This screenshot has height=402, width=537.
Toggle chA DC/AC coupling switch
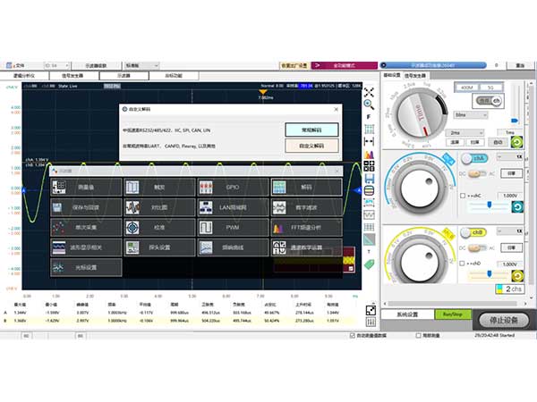click(x=477, y=174)
